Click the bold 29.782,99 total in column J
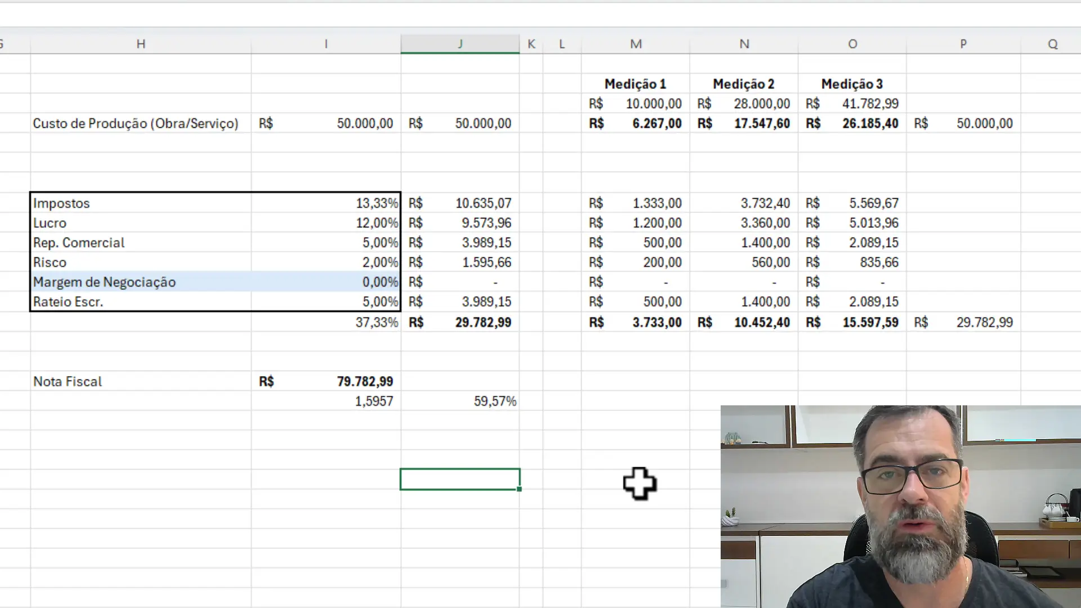The height and width of the screenshot is (608, 1081). click(483, 323)
